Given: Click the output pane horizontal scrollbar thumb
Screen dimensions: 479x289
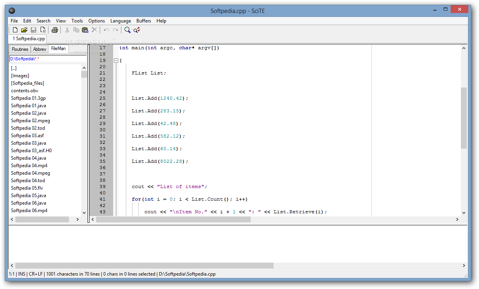Looking at the screenshot, I should pyautogui.click(x=144, y=266).
